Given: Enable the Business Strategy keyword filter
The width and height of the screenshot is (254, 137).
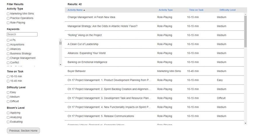Looking at the screenshot, I should pos(8,54).
